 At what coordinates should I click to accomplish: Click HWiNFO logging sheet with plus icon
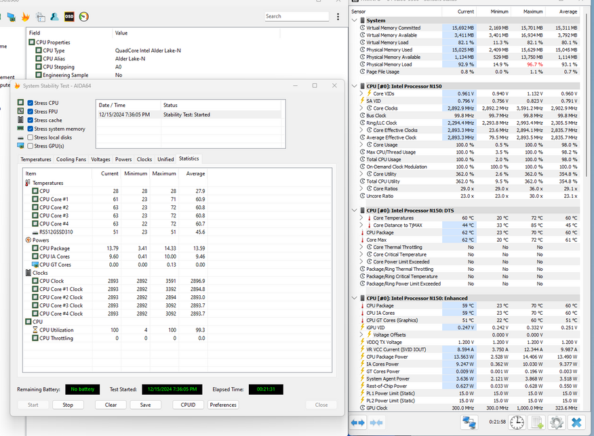coord(537,422)
